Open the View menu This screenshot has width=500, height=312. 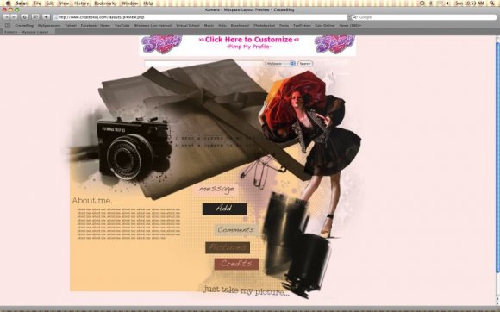coord(64,3)
